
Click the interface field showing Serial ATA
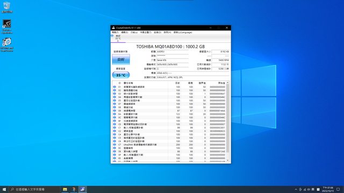(173, 60)
